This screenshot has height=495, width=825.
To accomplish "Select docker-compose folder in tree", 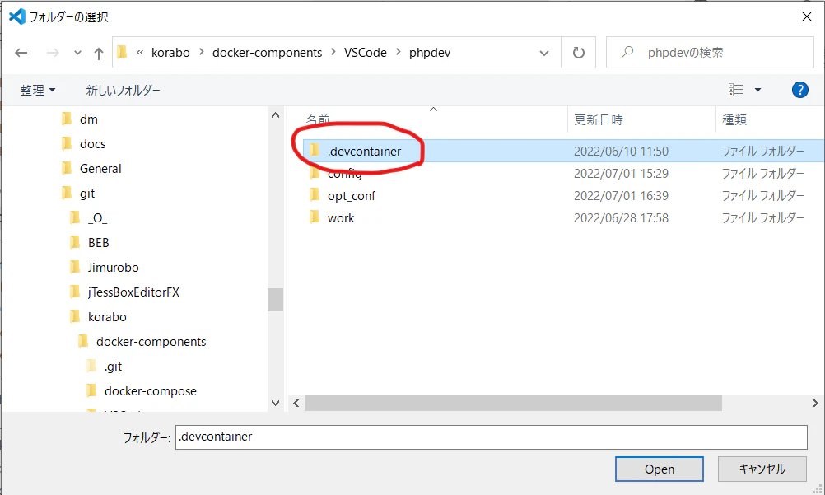I will click(x=151, y=391).
